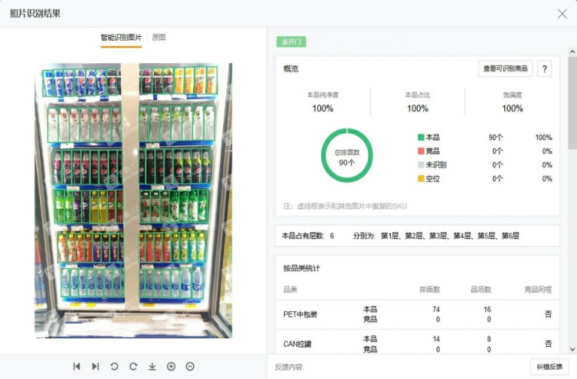Click the CAN拉罐 row label
The image size is (577, 379).
point(298,344)
